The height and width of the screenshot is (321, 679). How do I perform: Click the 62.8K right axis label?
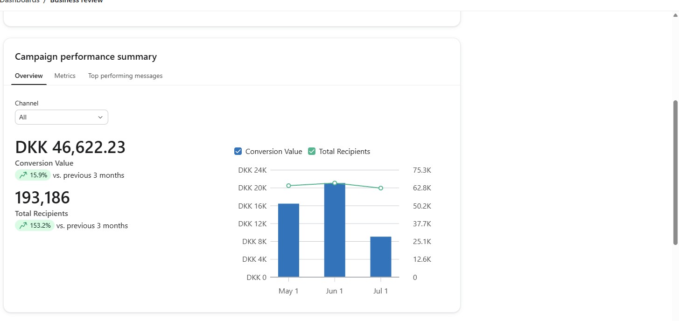[422, 188]
